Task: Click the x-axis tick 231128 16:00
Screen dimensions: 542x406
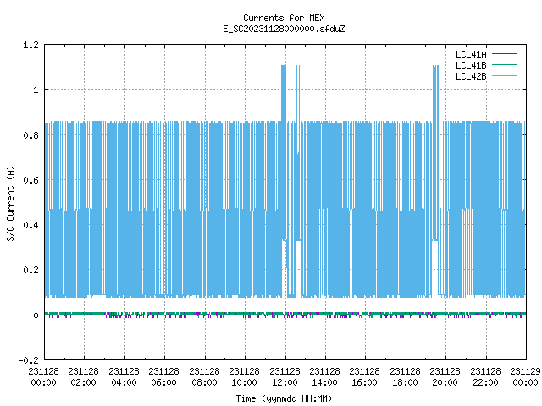Action: click(x=364, y=377)
